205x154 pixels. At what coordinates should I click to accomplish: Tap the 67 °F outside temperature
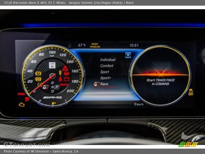point(82,45)
